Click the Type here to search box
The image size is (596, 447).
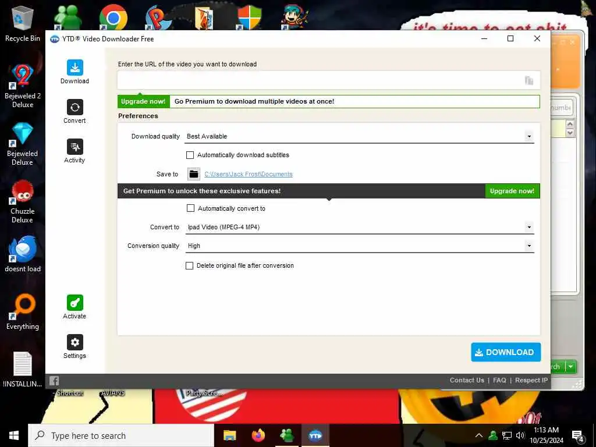click(121, 435)
